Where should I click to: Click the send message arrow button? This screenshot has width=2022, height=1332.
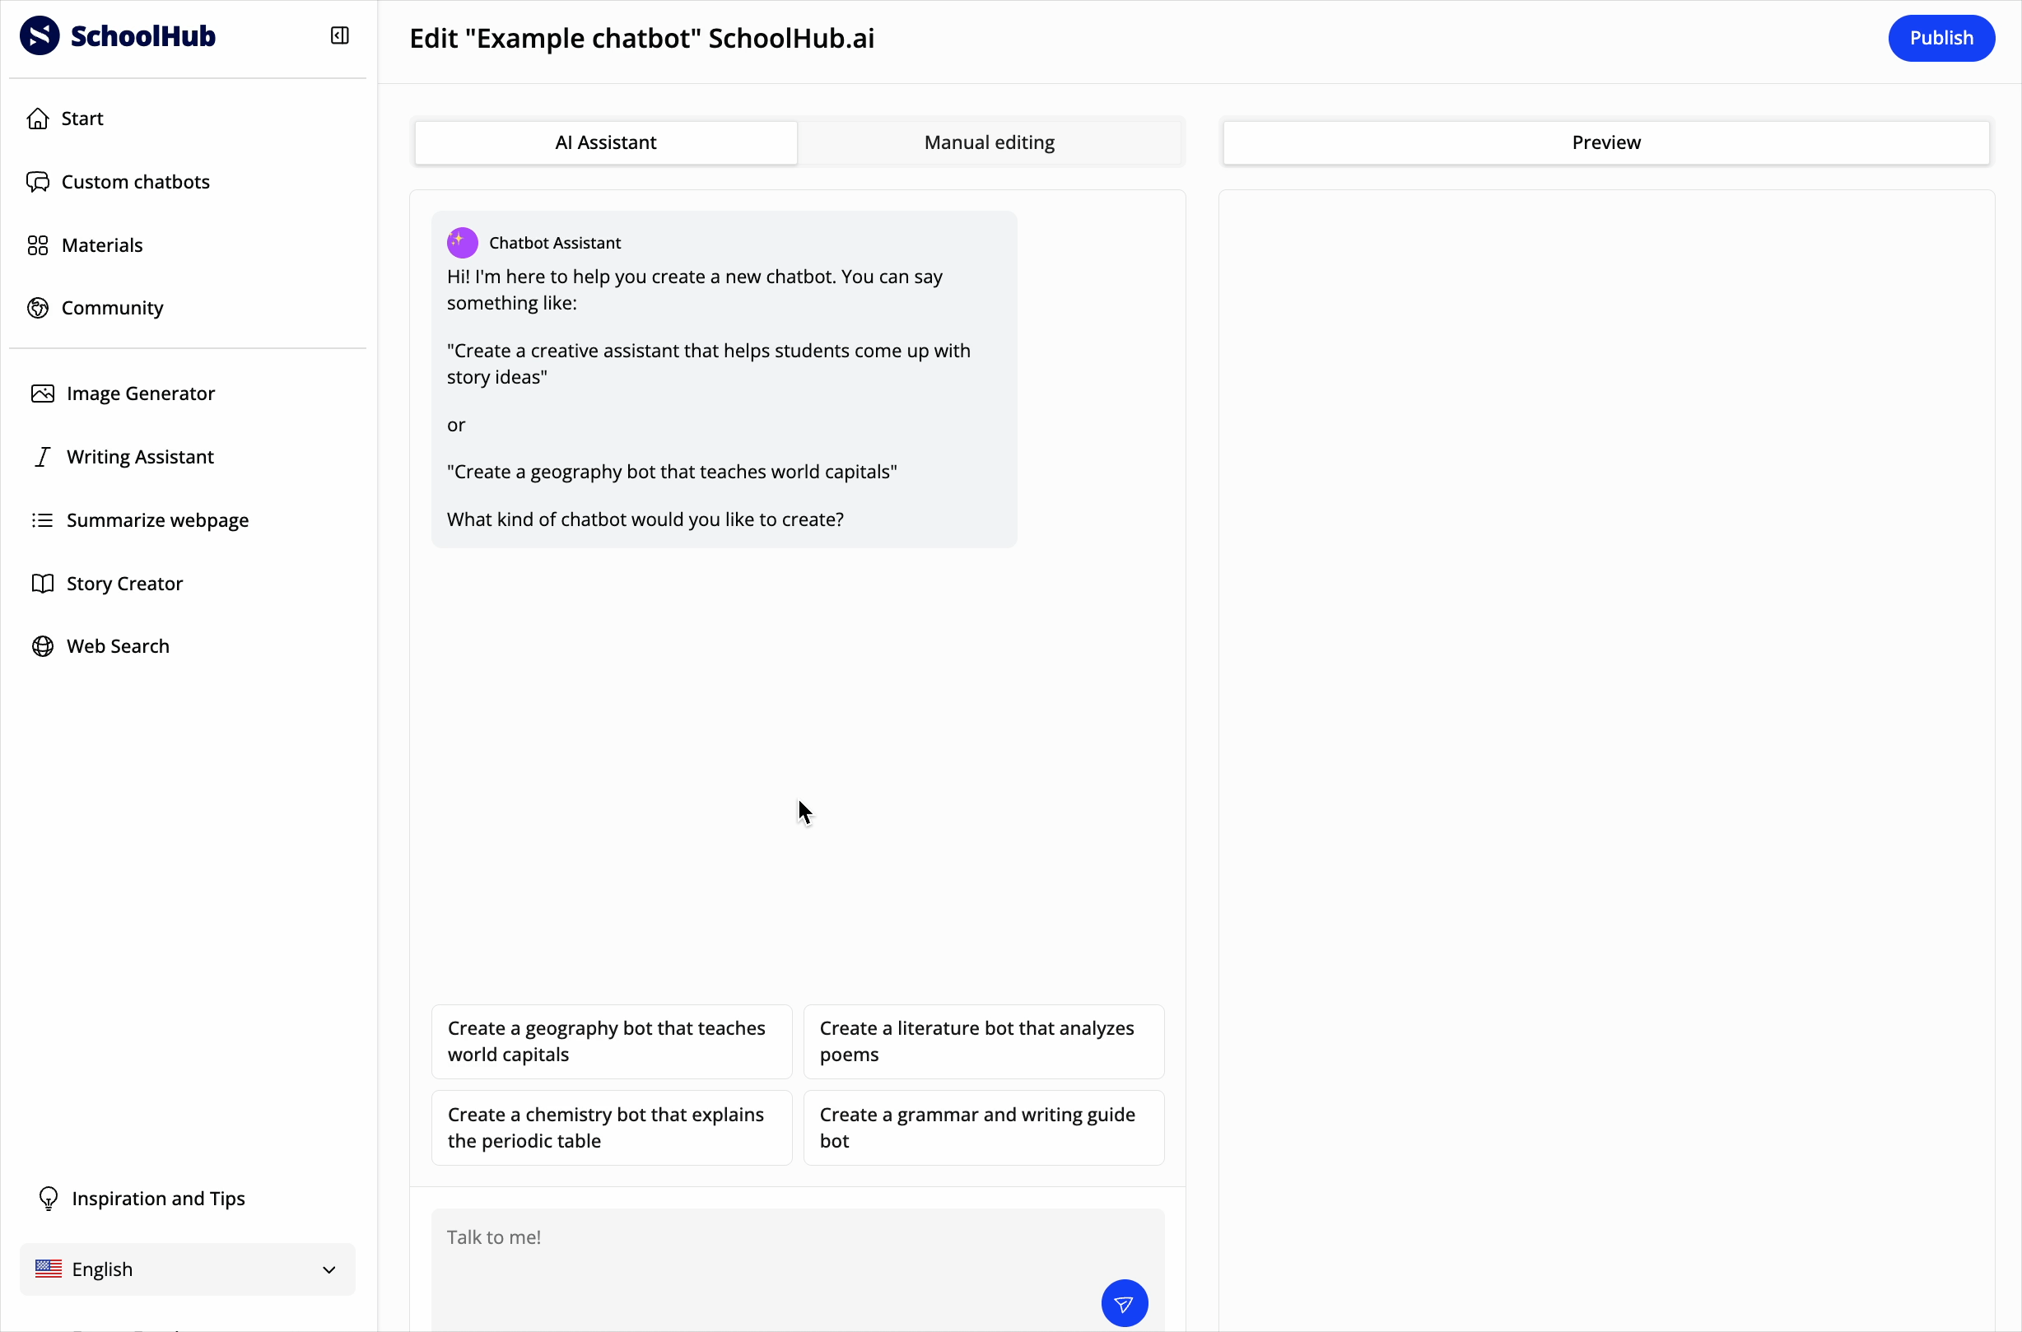point(1124,1303)
